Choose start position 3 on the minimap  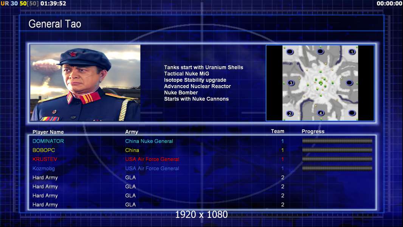tap(291, 83)
